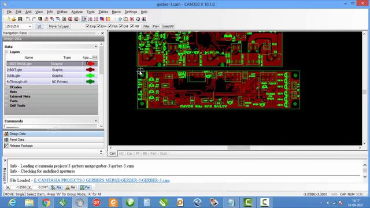Click the Release Package panel icon

(x=6, y=146)
